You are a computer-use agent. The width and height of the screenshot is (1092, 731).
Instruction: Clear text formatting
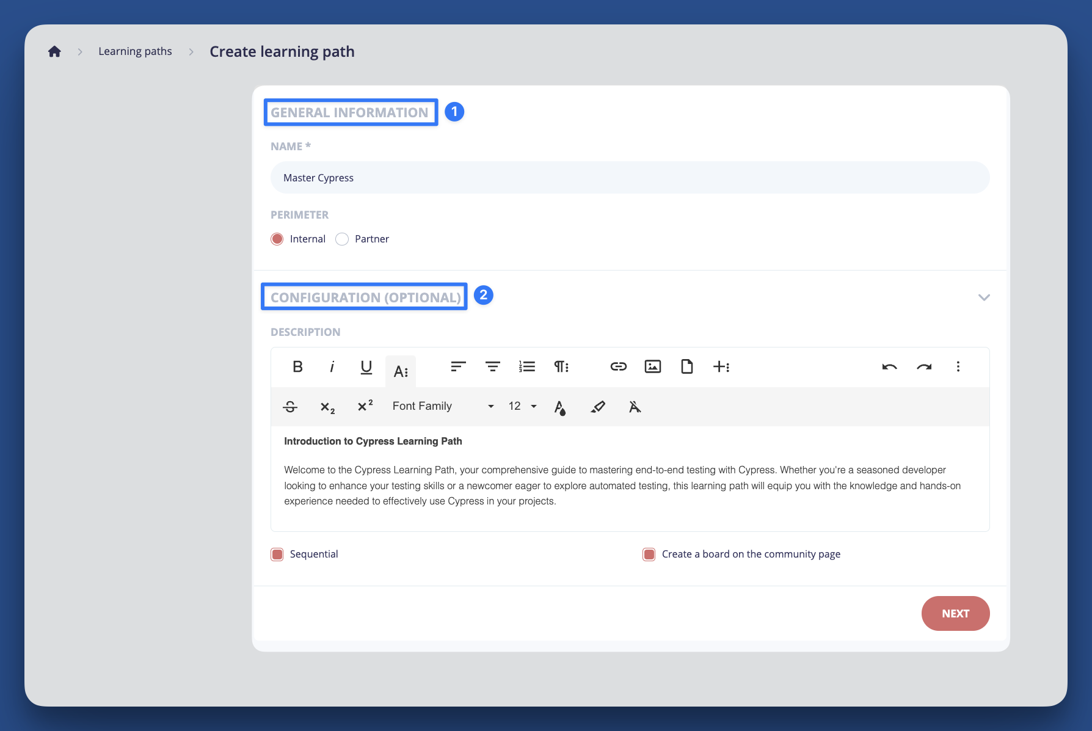(x=635, y=407)
